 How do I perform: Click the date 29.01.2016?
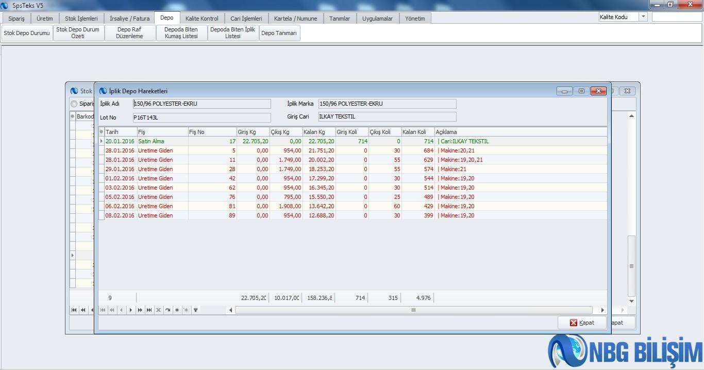(x=120, y=169)
